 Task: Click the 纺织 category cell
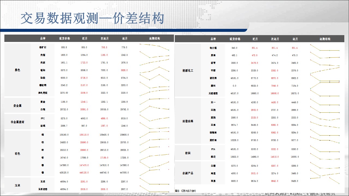click(188, 153)
